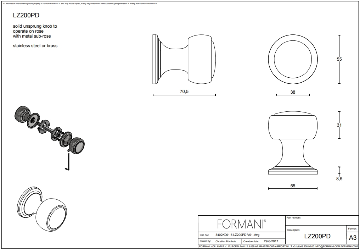Click the drawn by name 'Christian Brimbois'
The image size is (360, 249).
click(225, 242)
